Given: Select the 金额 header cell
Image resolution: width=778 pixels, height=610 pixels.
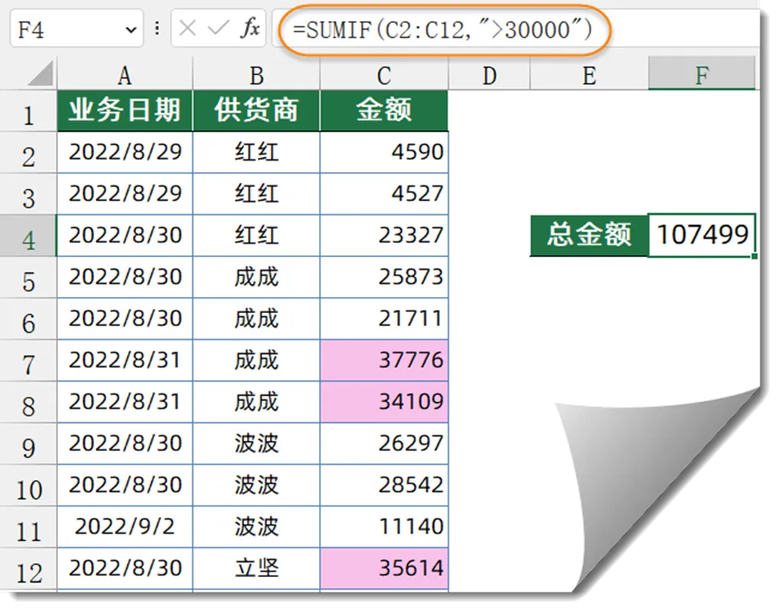Looking at the screenshot, I should click(383, 110).
